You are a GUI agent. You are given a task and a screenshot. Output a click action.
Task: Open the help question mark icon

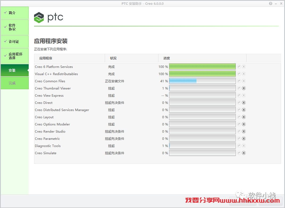tap(271, 3)
